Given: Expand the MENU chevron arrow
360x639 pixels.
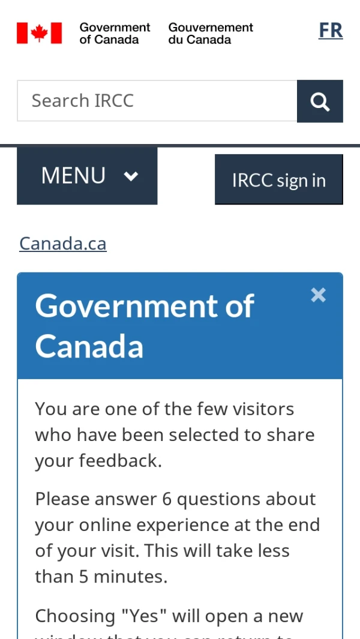Looking at the screenshot, I should pos(131,176).
